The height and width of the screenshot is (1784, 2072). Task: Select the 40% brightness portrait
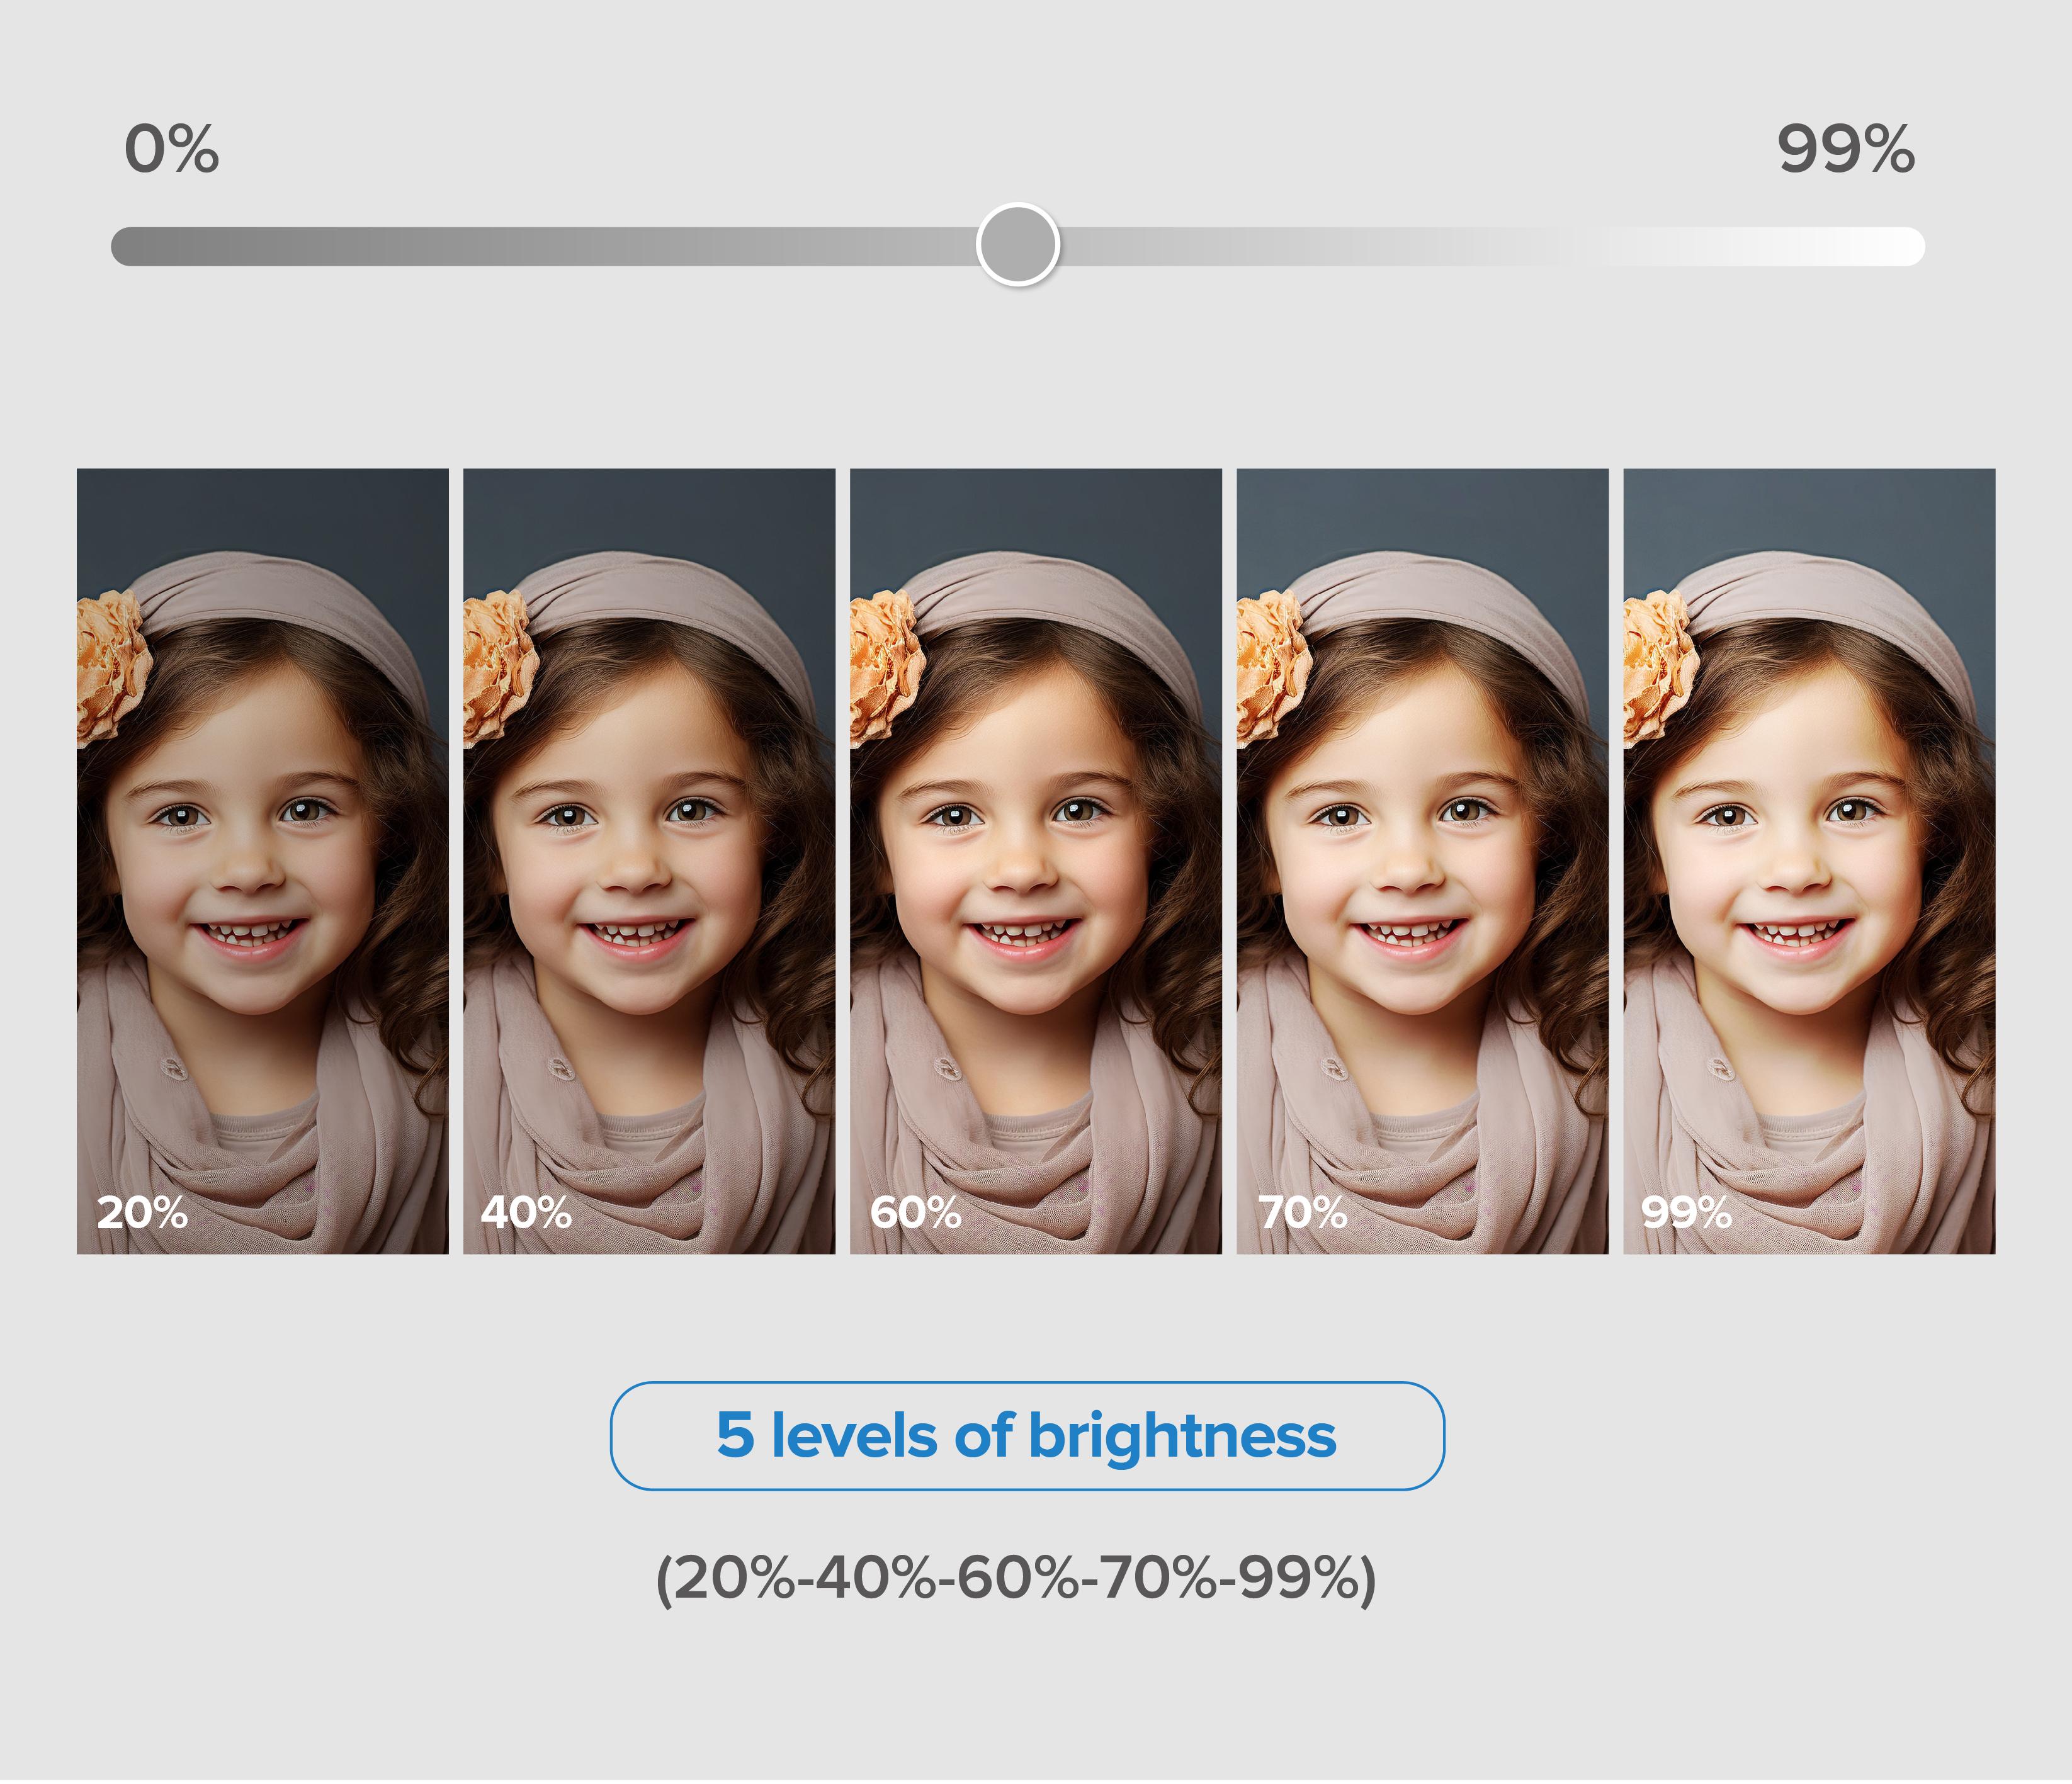coord(649,861)
